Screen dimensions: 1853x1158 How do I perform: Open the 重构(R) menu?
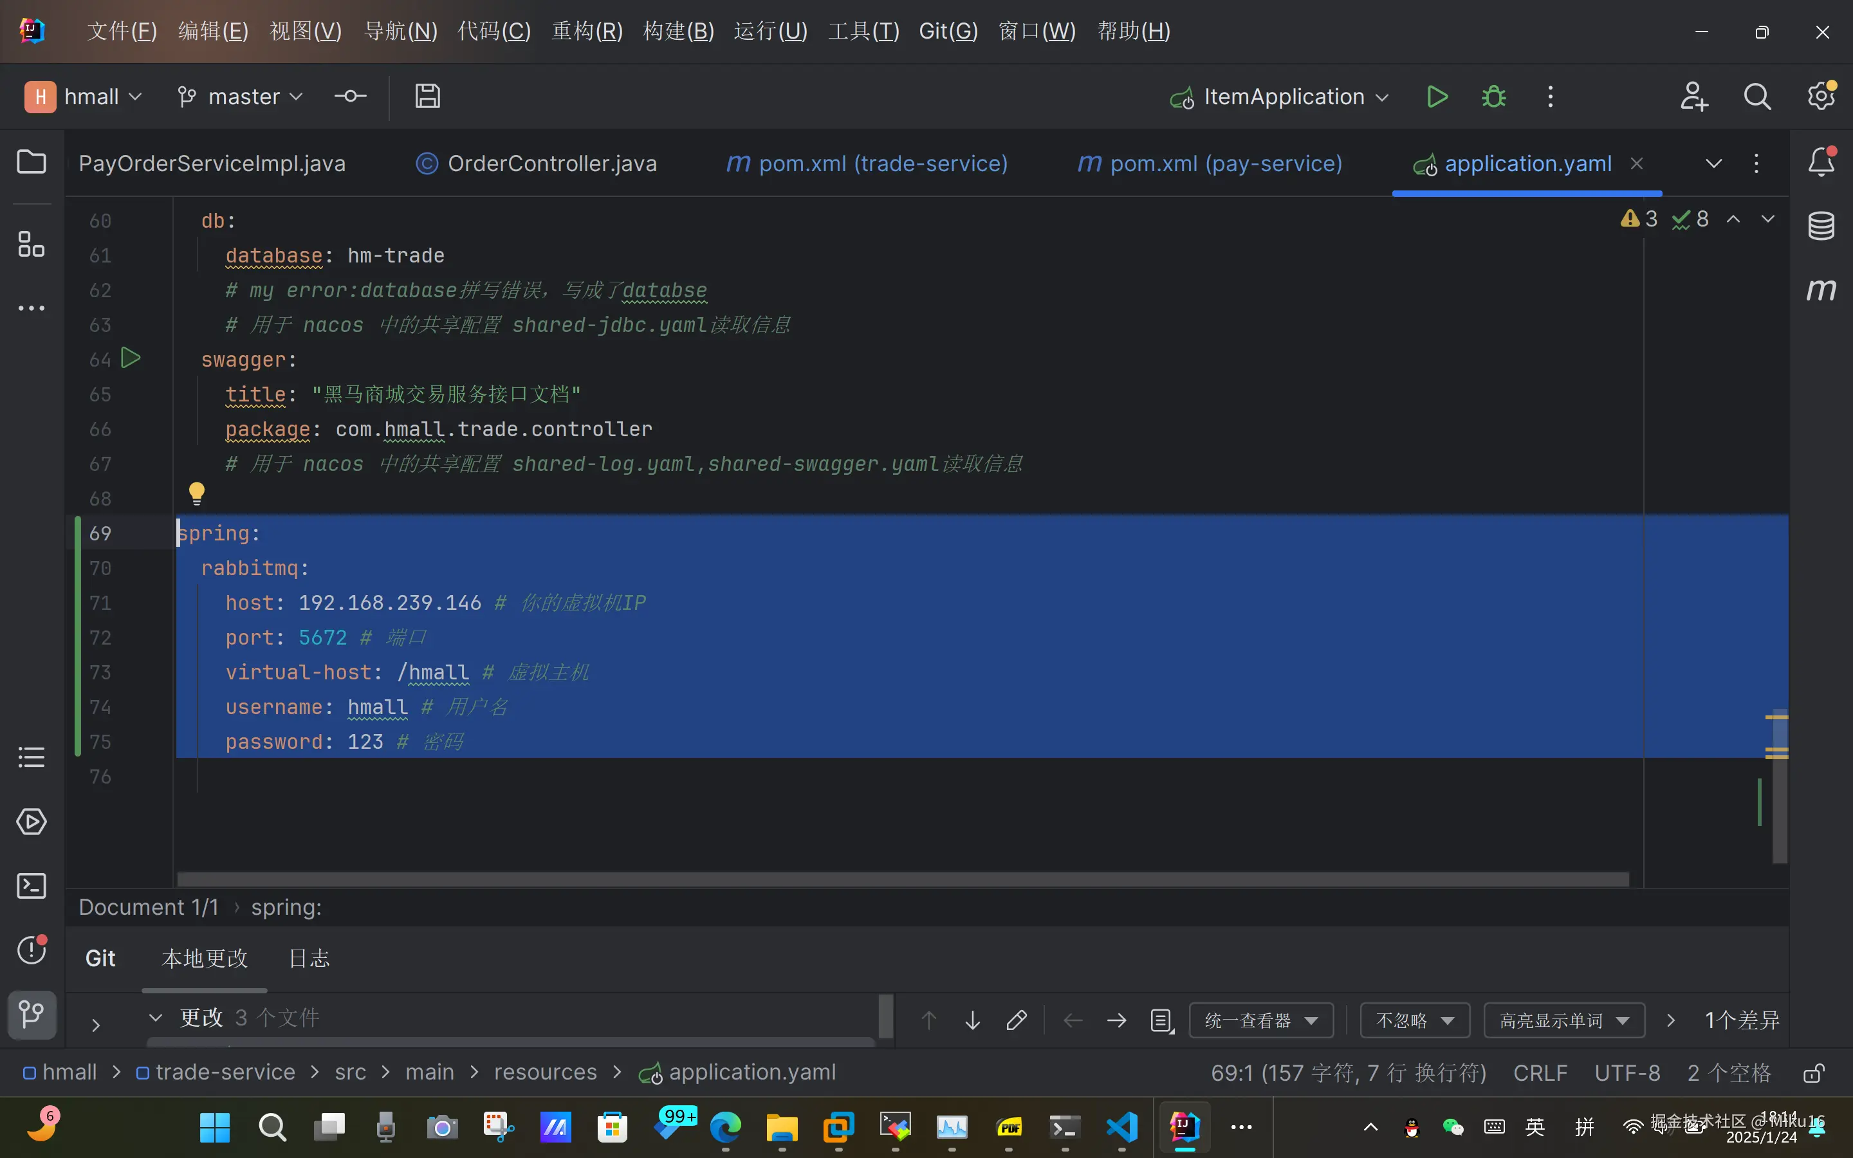tap(587, 31)
